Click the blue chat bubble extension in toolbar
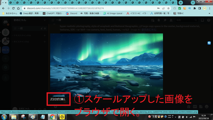The image size is (213, 120). coord(190,8)
